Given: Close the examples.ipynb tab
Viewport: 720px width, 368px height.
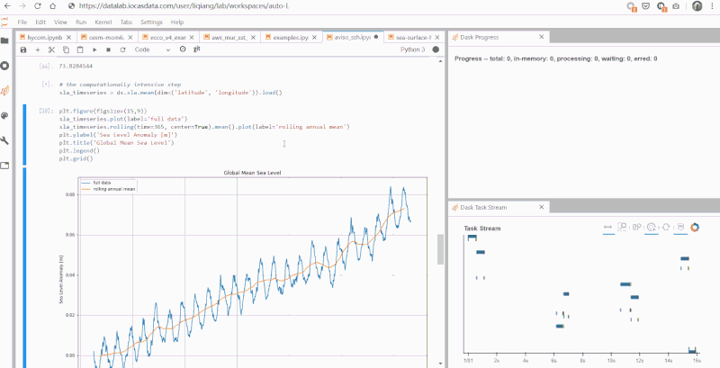Looking at the screenshot, I should coord(315,37).
